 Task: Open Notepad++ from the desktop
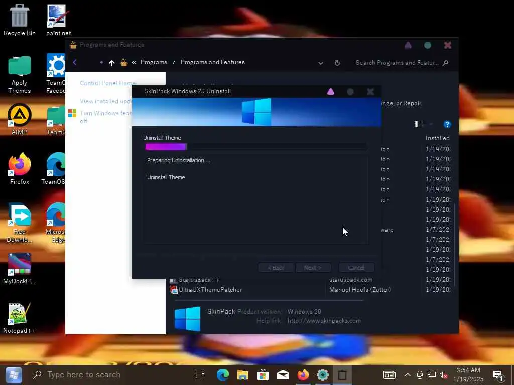(20, 318)
